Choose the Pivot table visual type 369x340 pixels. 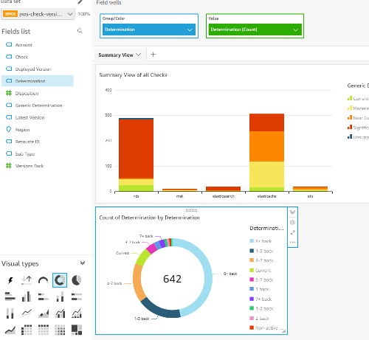click(27, 330)
